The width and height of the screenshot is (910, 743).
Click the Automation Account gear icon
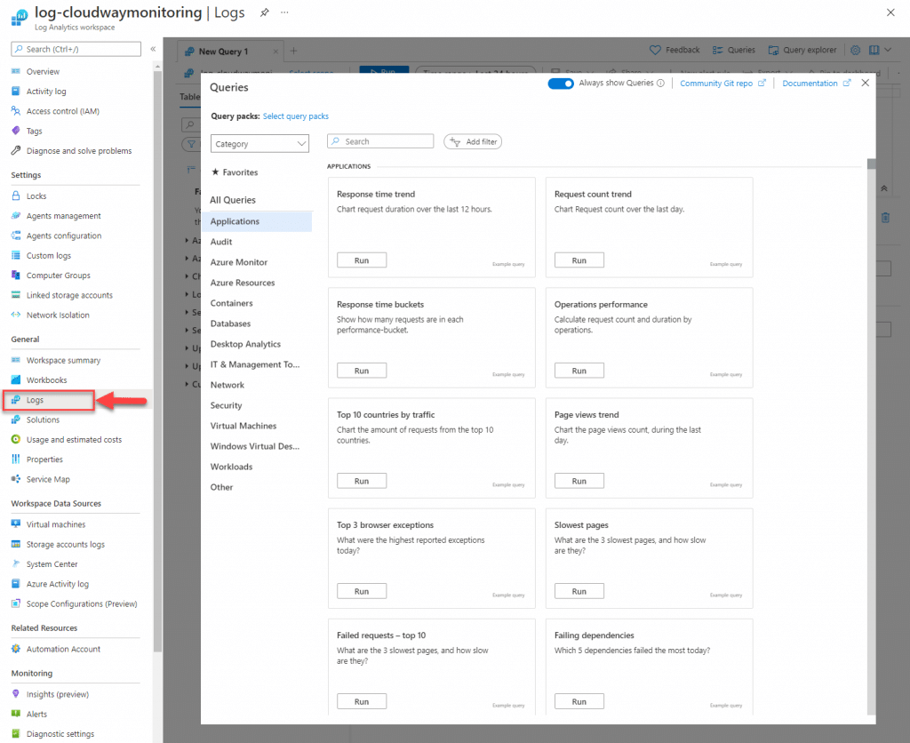tap(16, 649)
